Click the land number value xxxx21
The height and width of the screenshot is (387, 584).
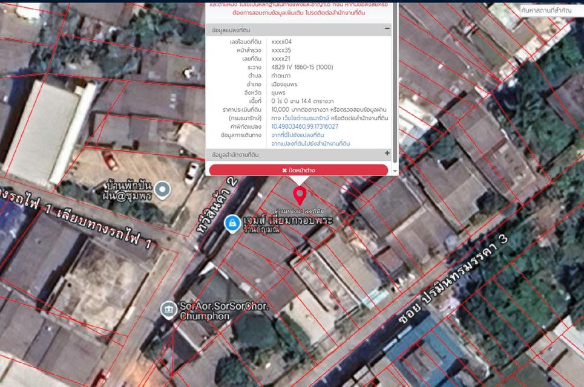coord(280,59)
